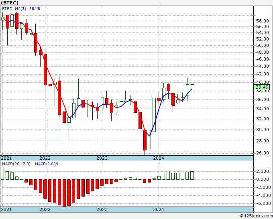Click the 32.00 price axis label
Screen dimensions: 273x219
click(x=263, y=119)
